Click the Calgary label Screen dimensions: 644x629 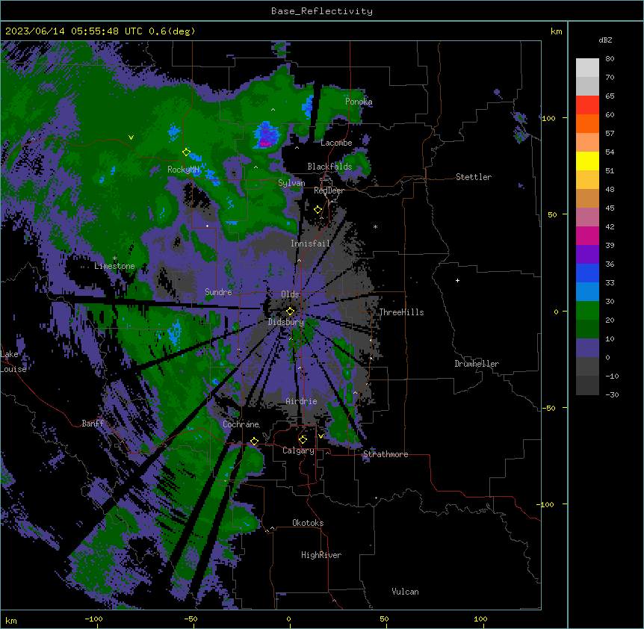click(x=298, y=450)
